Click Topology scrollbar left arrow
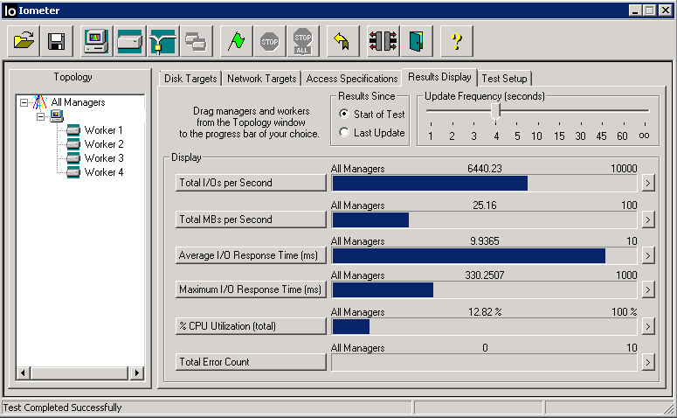 pyautogui.click(x=24, y=373)
